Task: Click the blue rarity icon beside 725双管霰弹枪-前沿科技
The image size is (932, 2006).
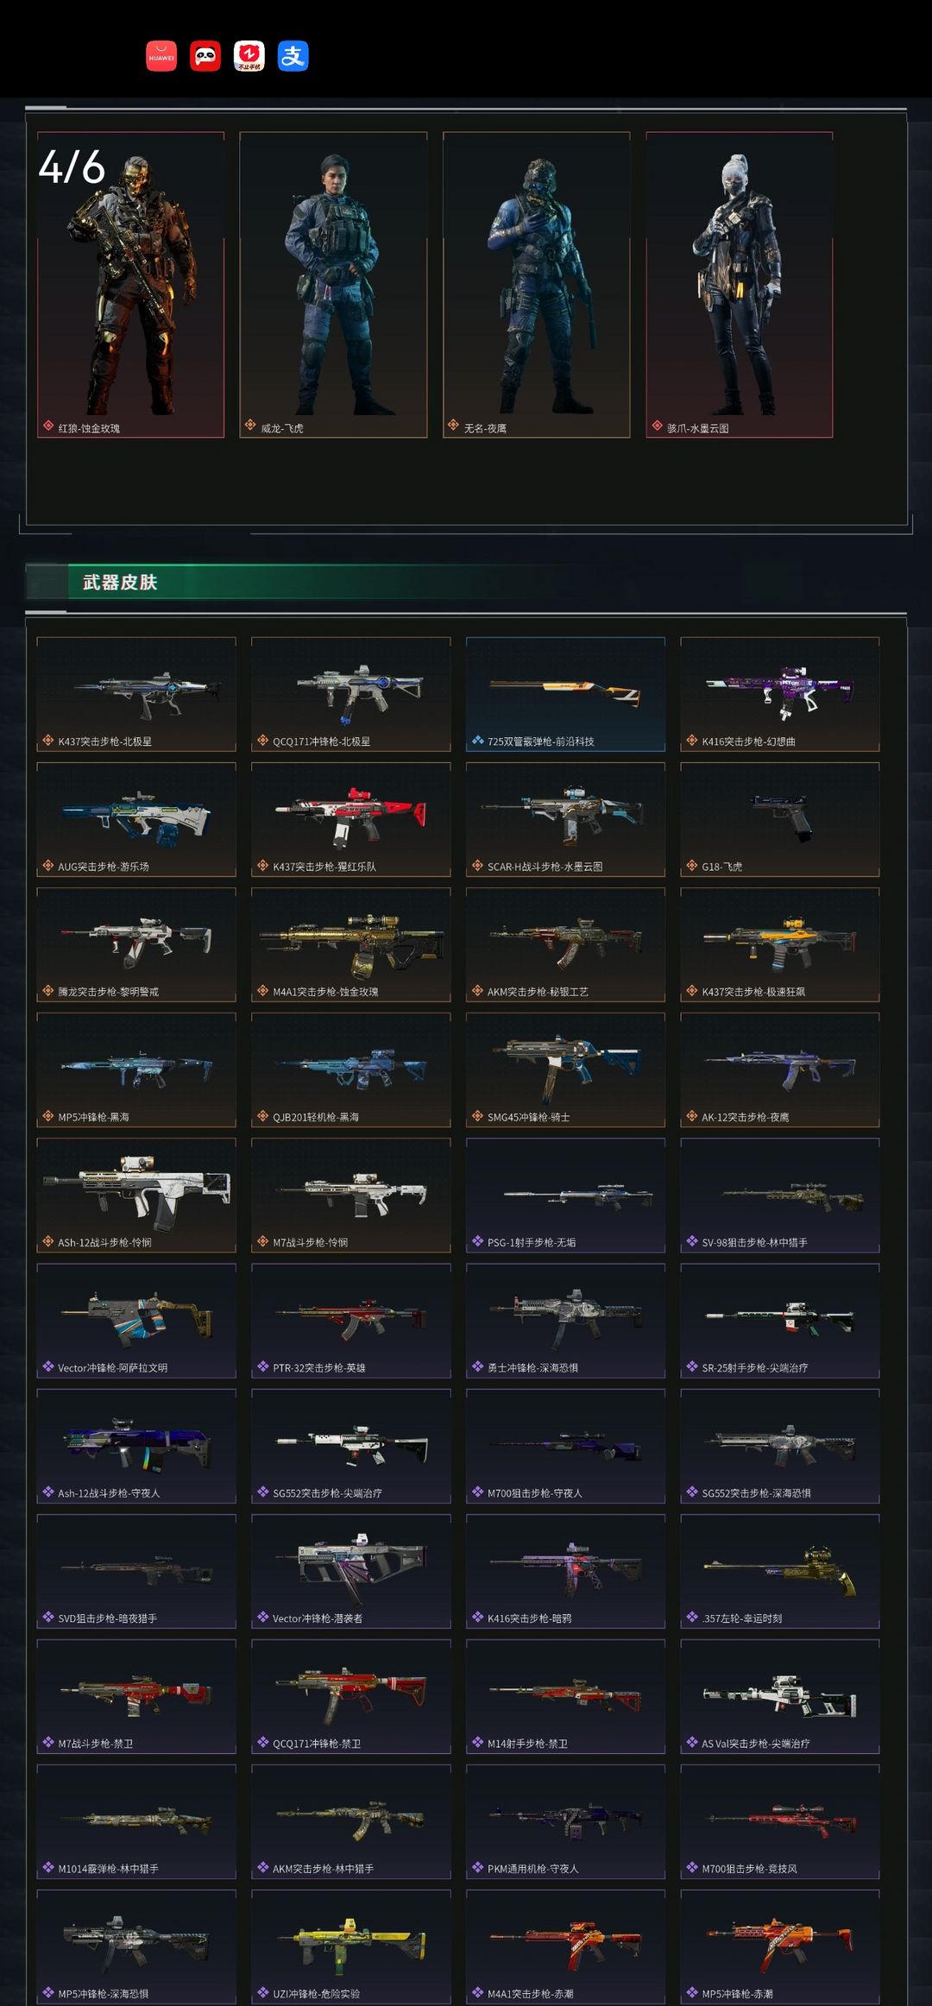Action: pos(477,741)
